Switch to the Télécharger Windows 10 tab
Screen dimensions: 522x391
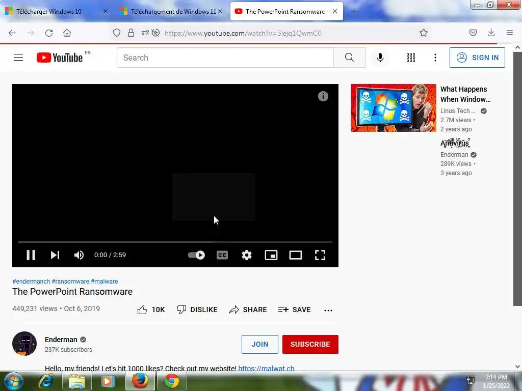49,11
